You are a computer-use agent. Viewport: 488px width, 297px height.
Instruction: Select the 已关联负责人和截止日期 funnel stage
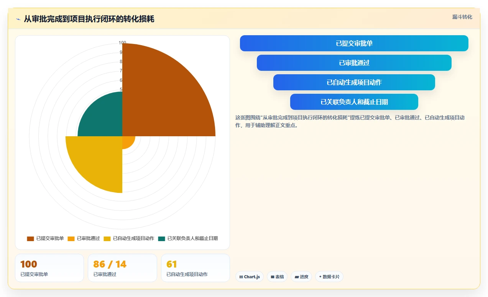354,102
